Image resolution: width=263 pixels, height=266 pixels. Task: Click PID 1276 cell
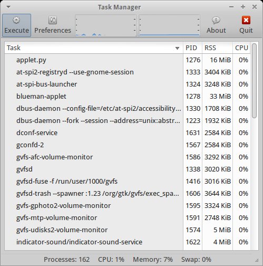click(193, 60)
